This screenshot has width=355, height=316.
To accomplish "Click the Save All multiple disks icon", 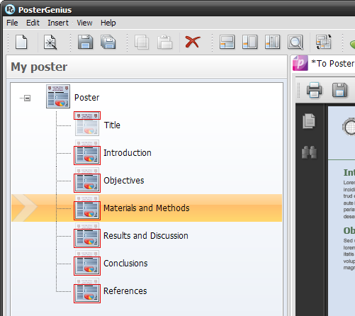I will (x=108, y=42).
